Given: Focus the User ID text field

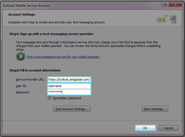Looking at the screenshot, I should pos(69,86).
